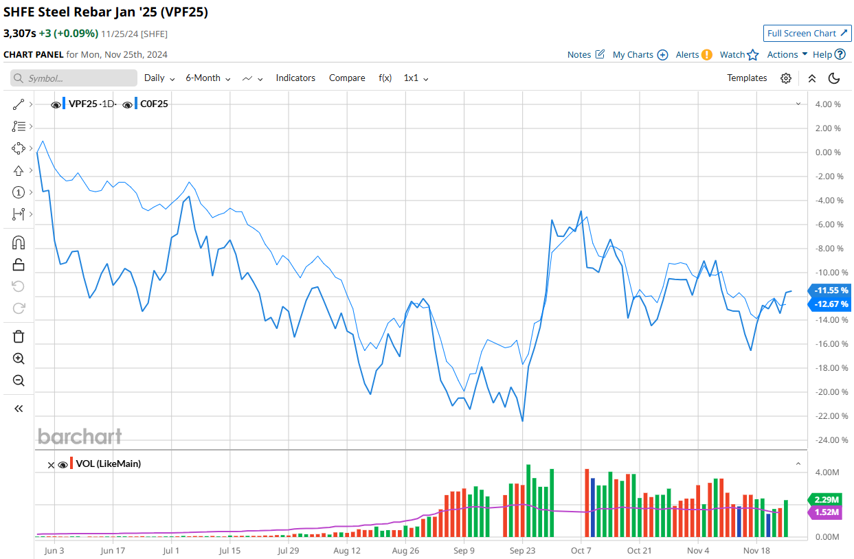Viewport: 854px width, 559px height.
Task: Open the Compare menu
Action: pyautogui.click(x=347, y=78)
